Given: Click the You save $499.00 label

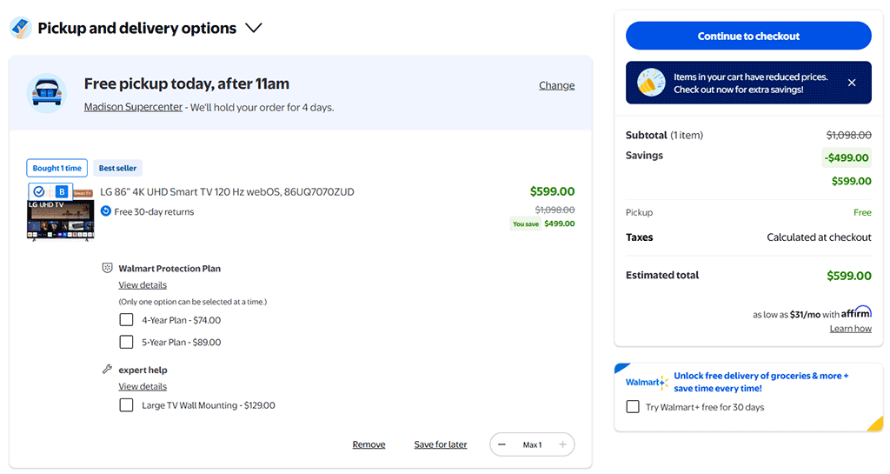Looking at the screenshot, I should coord(542,224).
